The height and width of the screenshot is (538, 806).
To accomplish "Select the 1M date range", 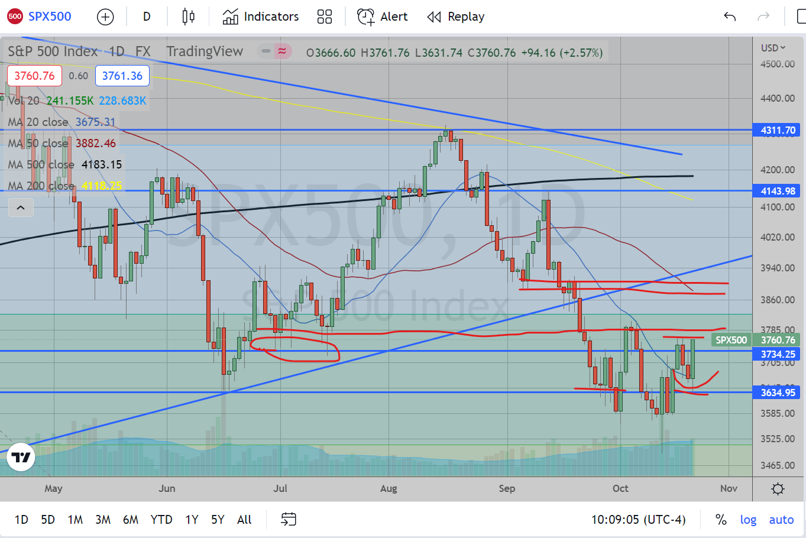I will [x=75, y=520].
